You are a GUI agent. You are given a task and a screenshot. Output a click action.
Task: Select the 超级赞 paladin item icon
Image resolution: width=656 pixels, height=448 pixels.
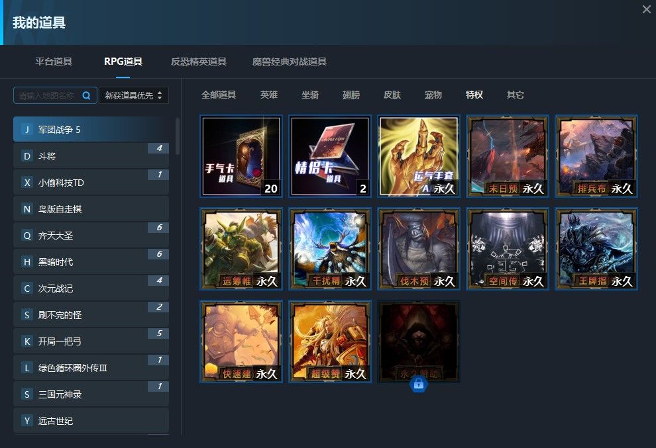coord(329,341)
